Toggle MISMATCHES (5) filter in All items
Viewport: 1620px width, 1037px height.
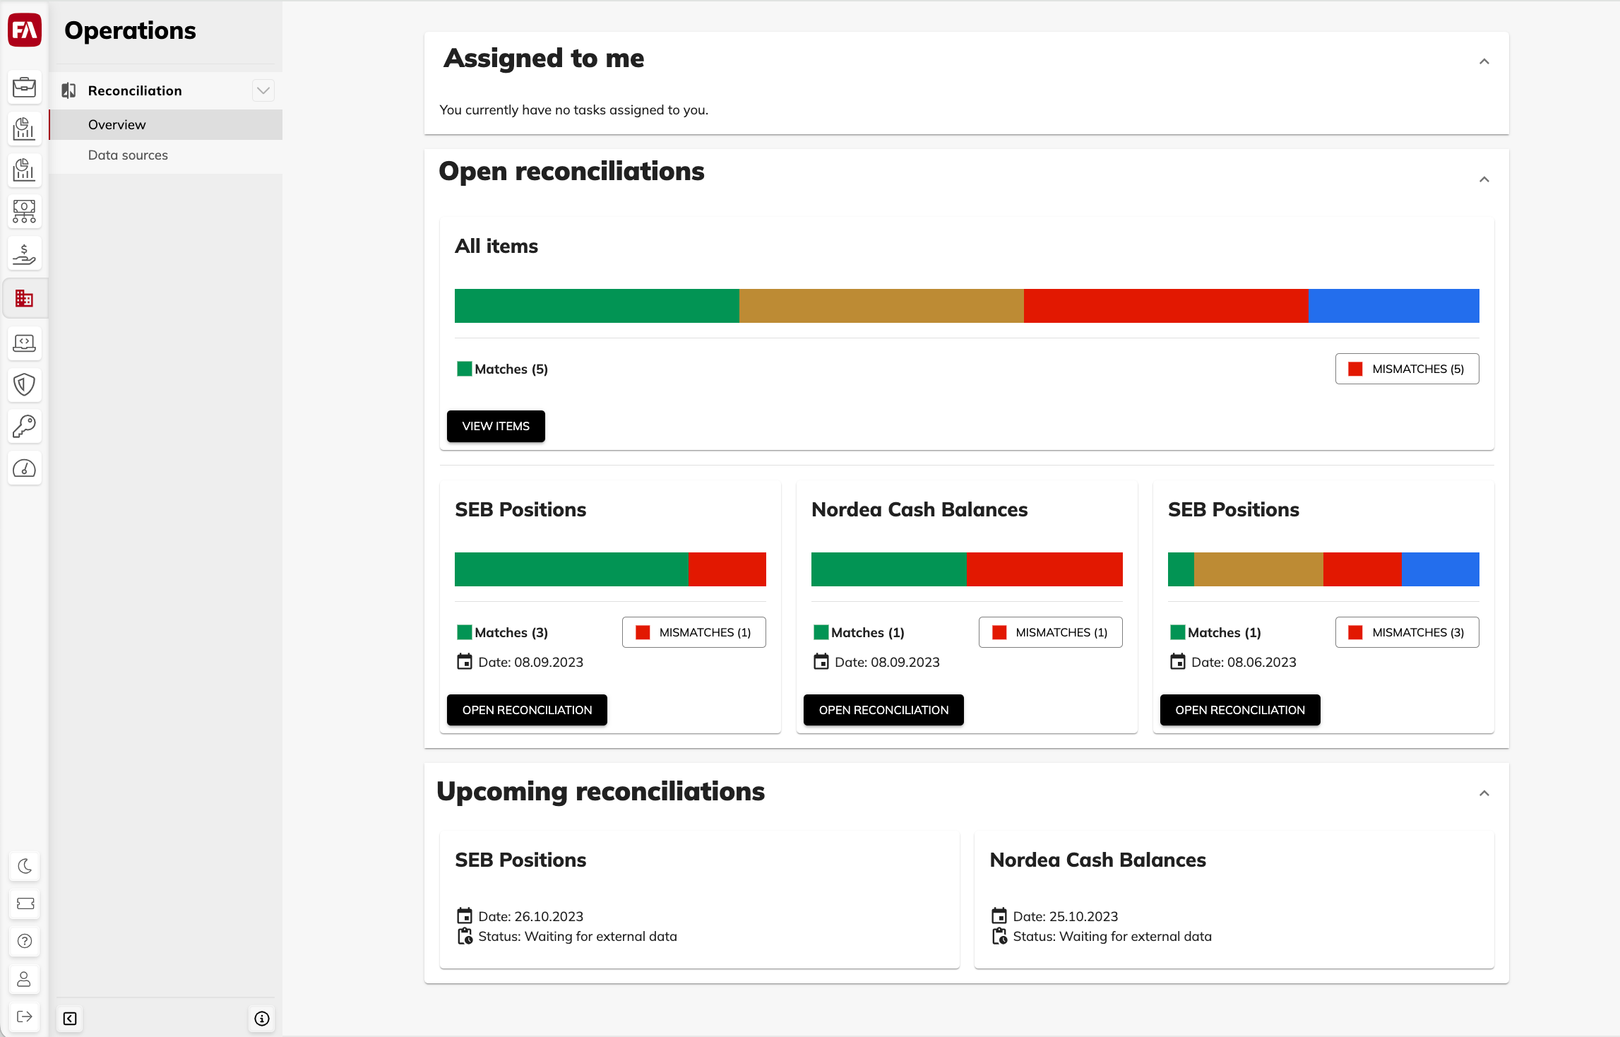click(x=1407, y=369)
